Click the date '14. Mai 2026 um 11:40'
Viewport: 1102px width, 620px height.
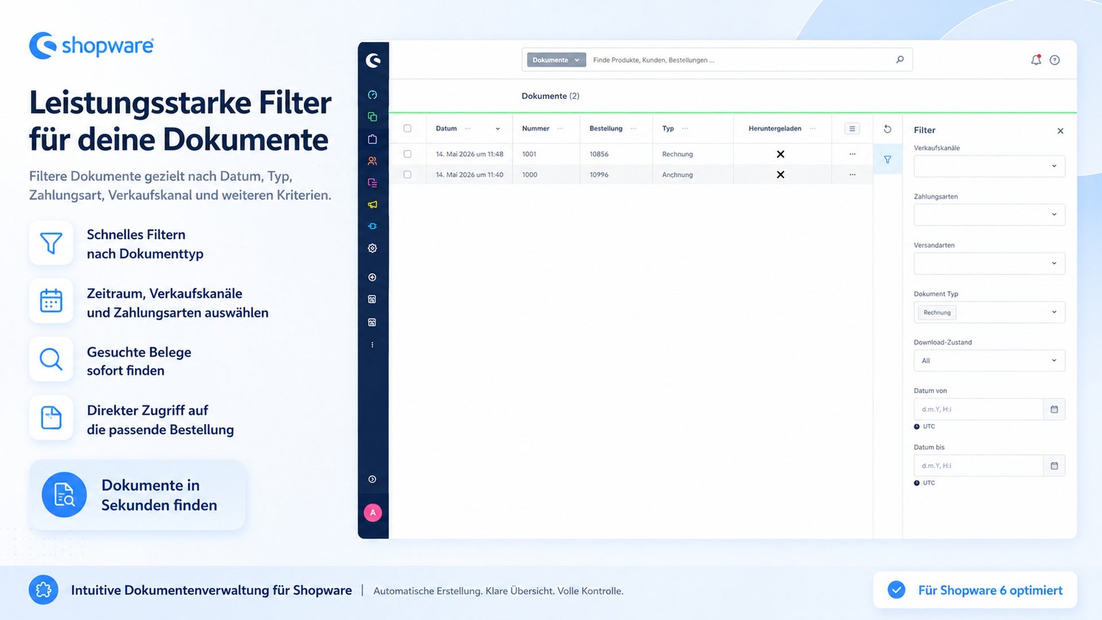pos(469,175)
